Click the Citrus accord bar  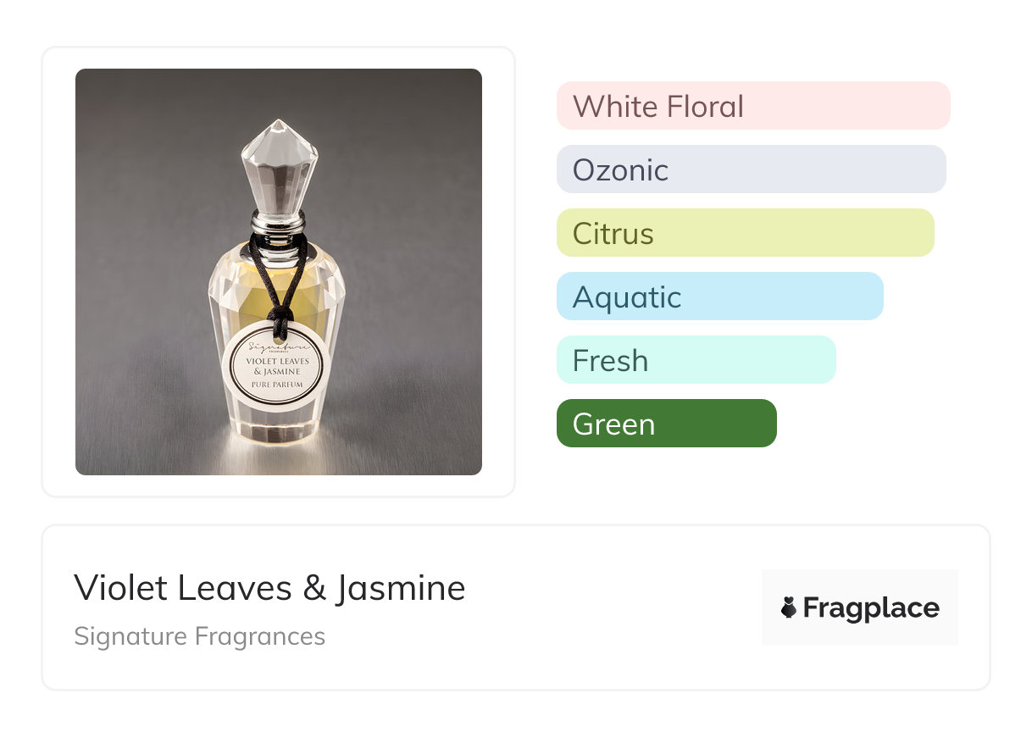[745, 233]
